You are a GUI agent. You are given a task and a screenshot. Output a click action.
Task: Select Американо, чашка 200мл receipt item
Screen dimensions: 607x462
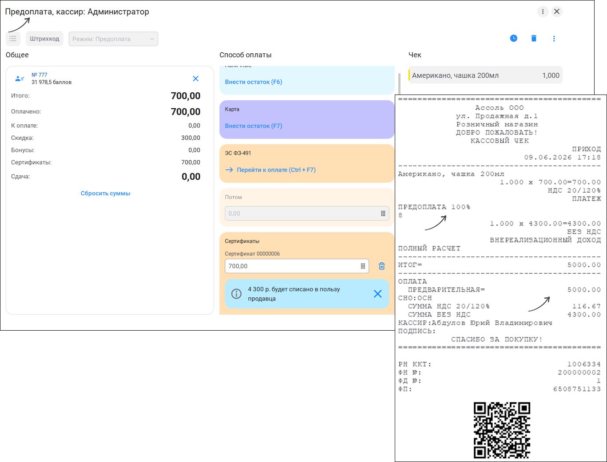[485, 75]
